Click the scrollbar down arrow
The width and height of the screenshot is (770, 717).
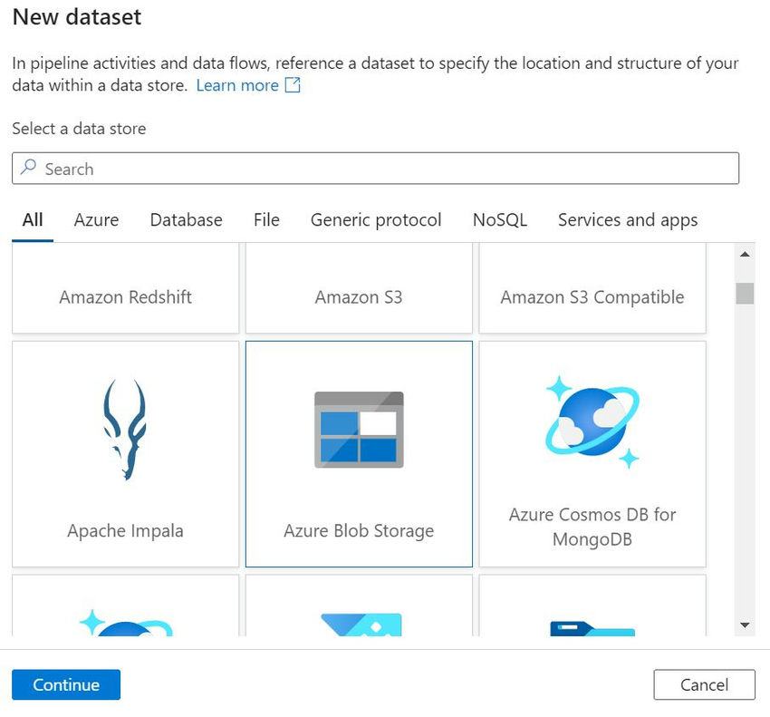coord(745,625)
